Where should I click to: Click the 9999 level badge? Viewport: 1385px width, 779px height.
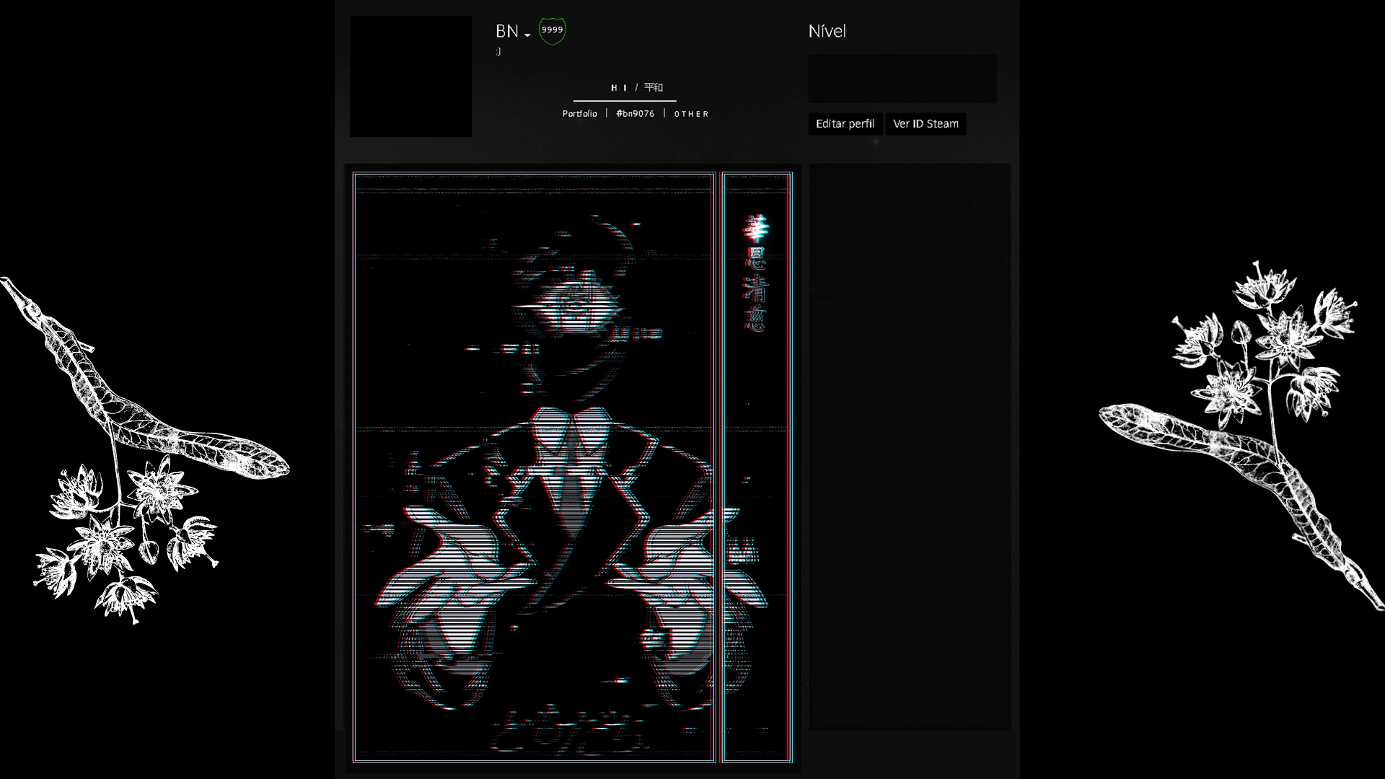(553, 31)
